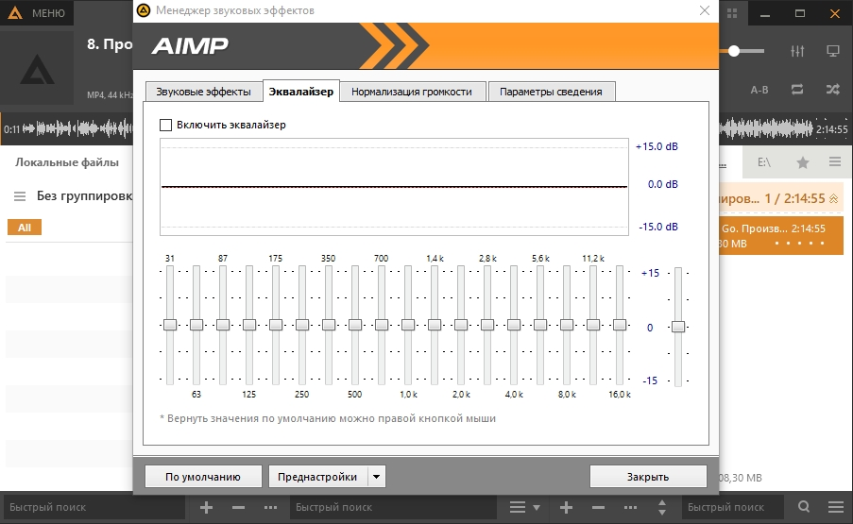The width and height of the screenshot is (853, 524).
Task: Click the 31 Hz band slider handle
Action: (x=170, y=325)
